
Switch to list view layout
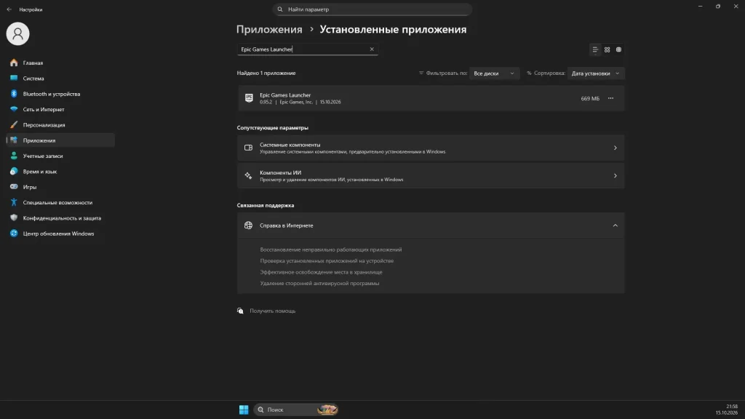(x=595, y=49)
